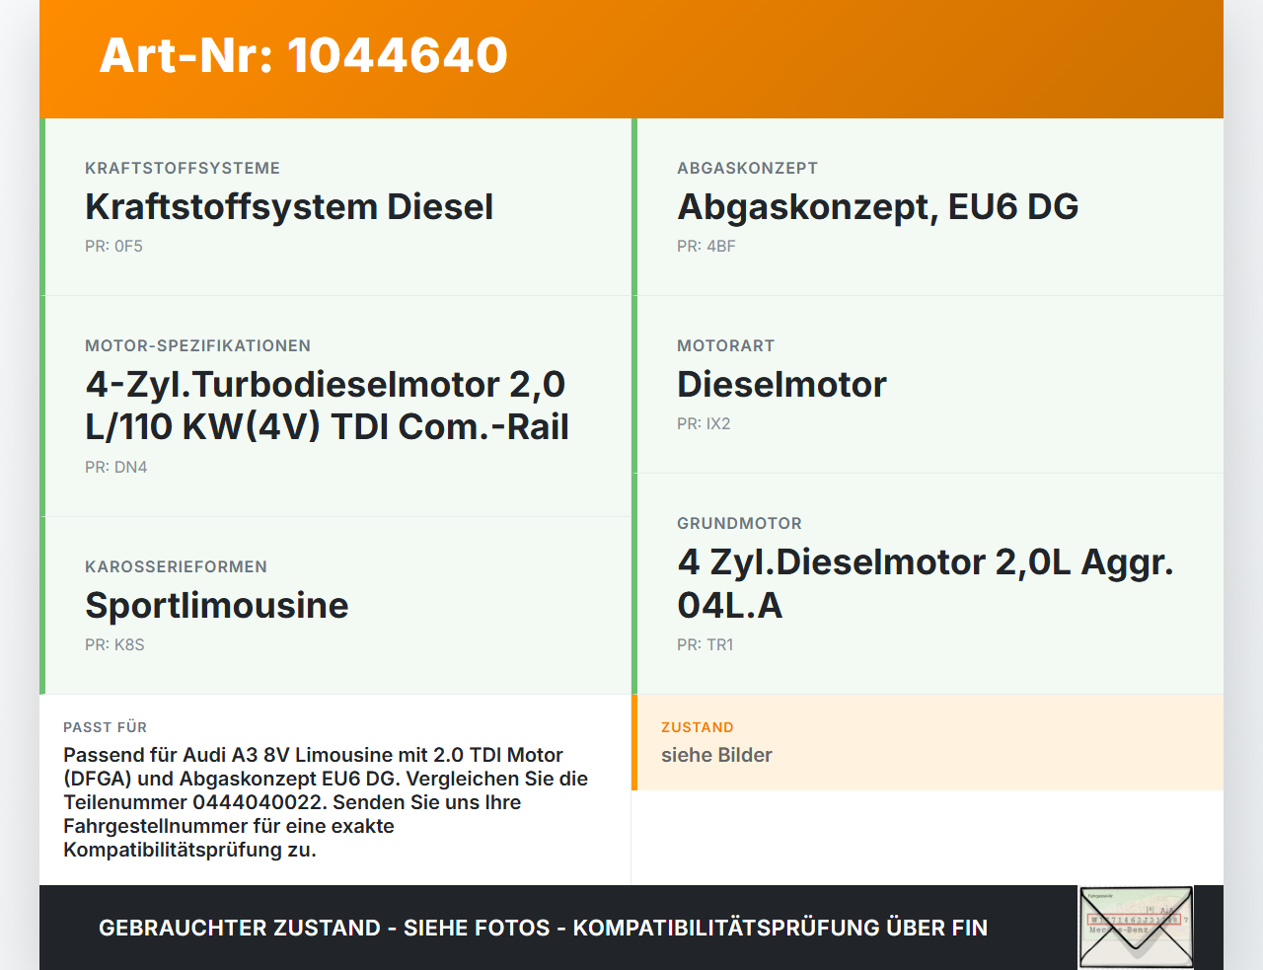
Task: Click the 'ABGASKONZEPT' category label
Action: click(747, 168)
